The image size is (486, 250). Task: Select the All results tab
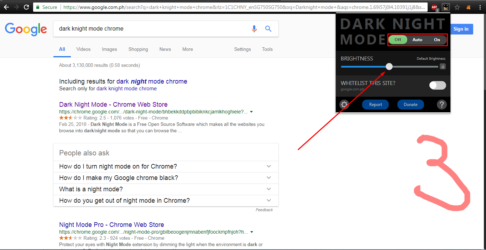62,49
